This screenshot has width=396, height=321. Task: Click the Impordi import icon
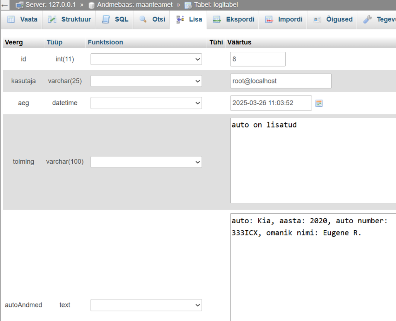click(269, 19)
